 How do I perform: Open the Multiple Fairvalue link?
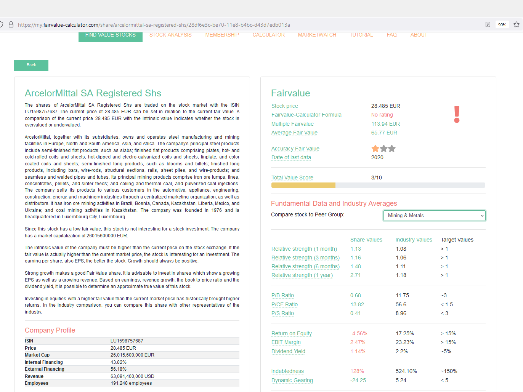[x=292, y=124]
